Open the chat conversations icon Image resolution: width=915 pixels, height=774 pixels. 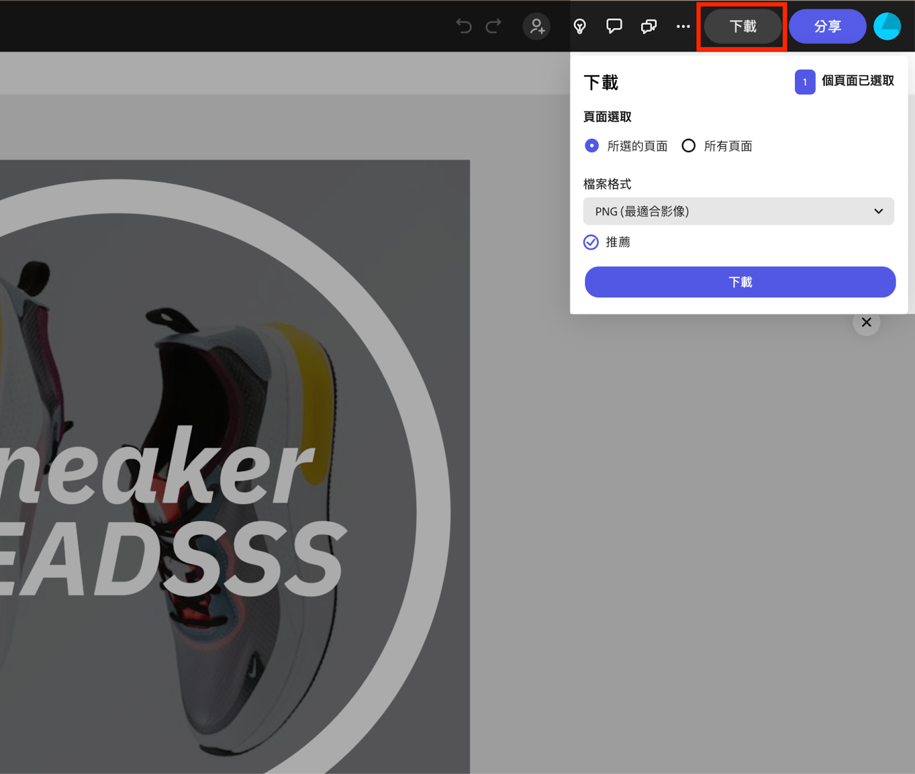649,26
